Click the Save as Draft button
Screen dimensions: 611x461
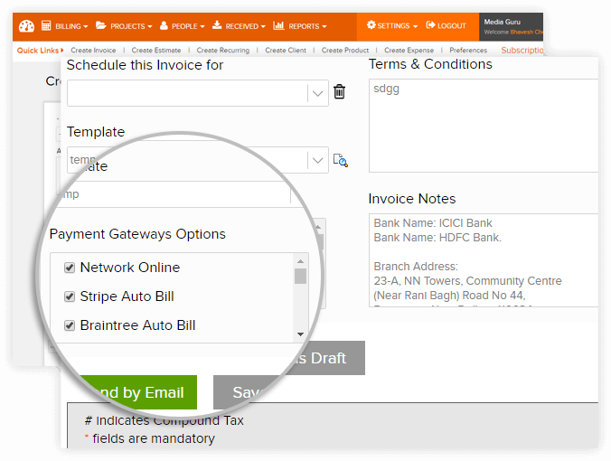(x=325, y=358)
